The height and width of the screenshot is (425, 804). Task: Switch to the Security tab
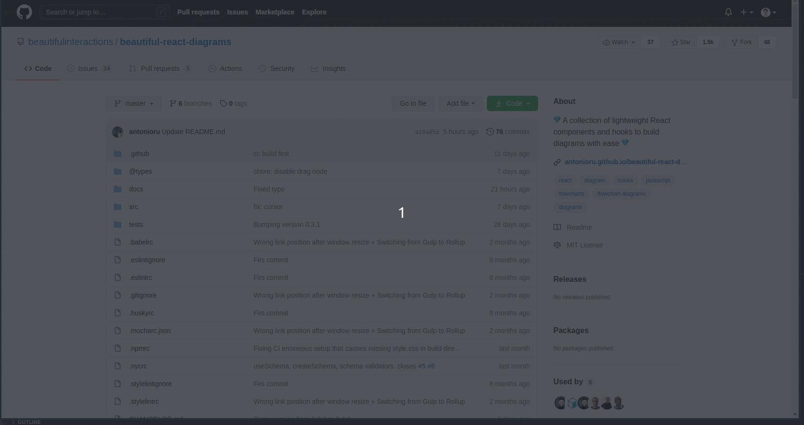pos(277,69)
